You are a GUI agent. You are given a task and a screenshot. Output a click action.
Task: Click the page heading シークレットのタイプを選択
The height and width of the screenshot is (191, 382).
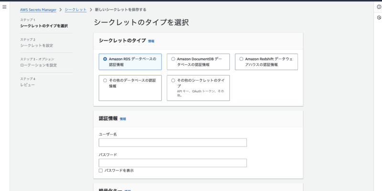tap(141, 22)
